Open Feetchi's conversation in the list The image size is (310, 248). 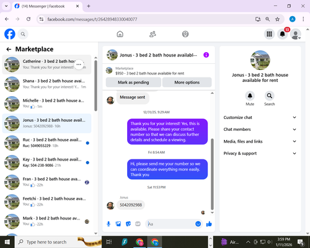point(46,202)
